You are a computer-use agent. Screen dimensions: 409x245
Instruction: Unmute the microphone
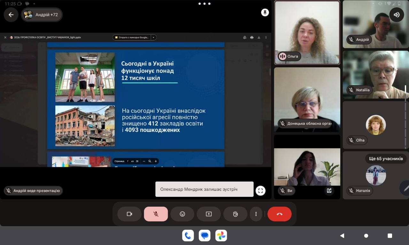click(156, 214)
